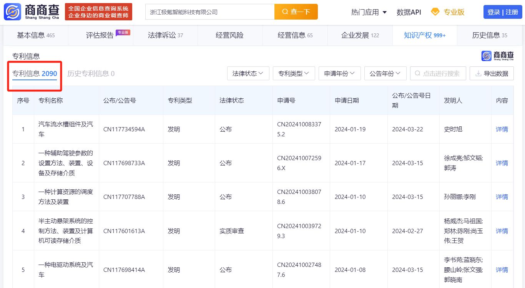
Task: Click the company name search input field
Action: [210, 12]
